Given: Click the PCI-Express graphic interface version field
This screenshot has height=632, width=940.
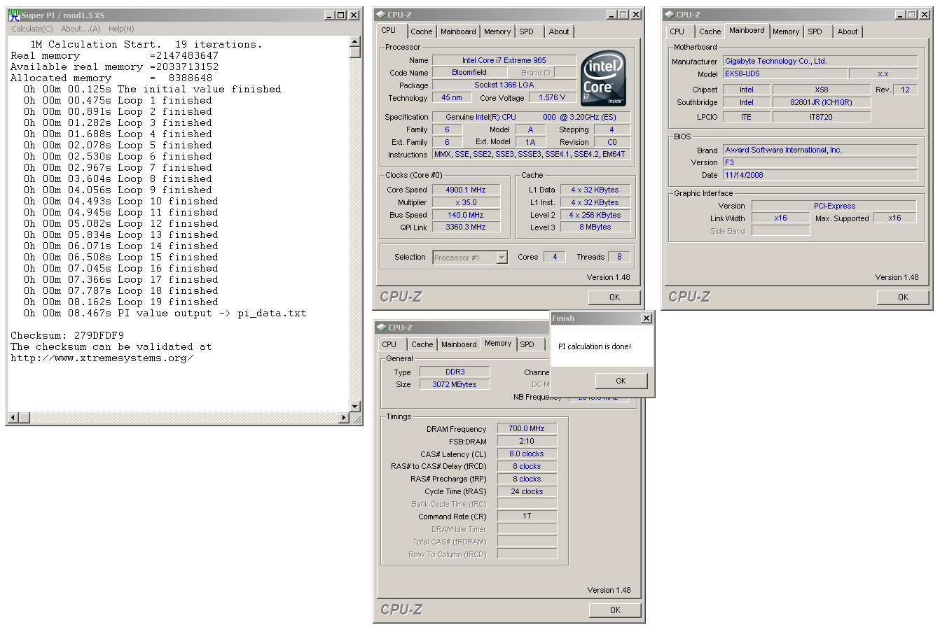Looking at the screenshot, I should (834, 206).
